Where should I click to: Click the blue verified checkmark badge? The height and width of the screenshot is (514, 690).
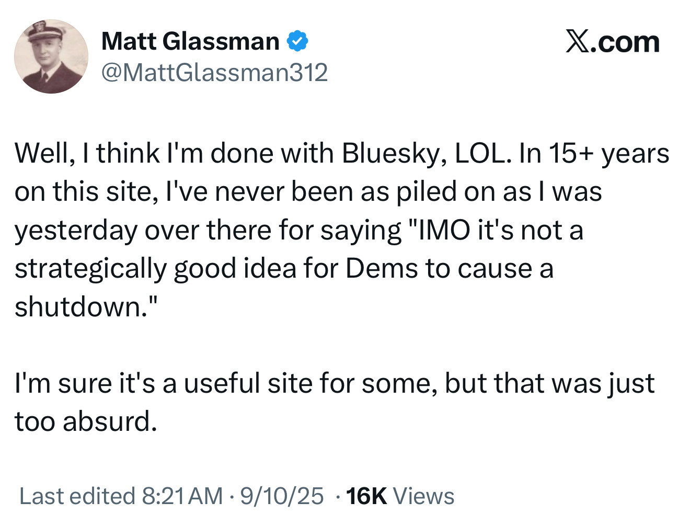(x=297, y=41)
